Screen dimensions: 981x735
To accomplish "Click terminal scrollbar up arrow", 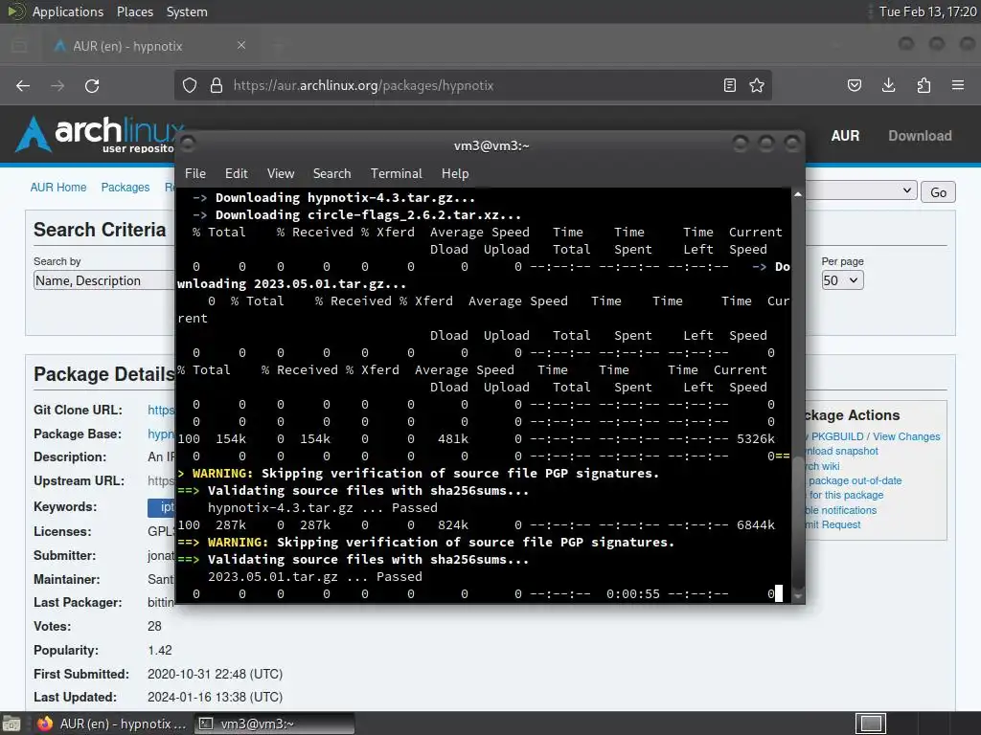I will [798, 194].
